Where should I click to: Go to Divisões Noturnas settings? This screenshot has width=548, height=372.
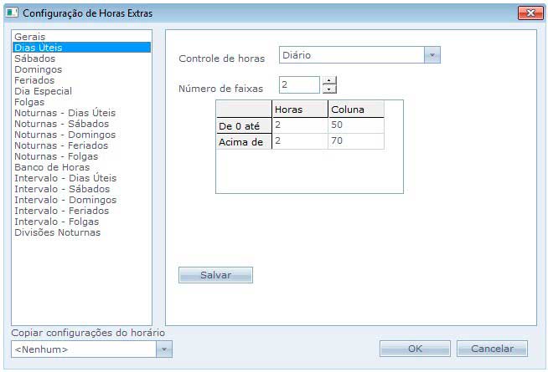[57, 232]
